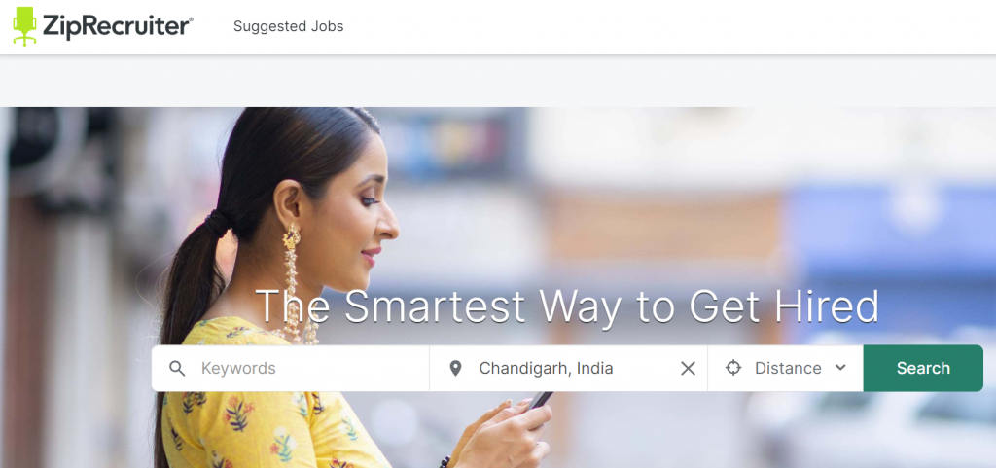
Task: Expand the chevron arrow next to Distance
Action: coord(840,367)
